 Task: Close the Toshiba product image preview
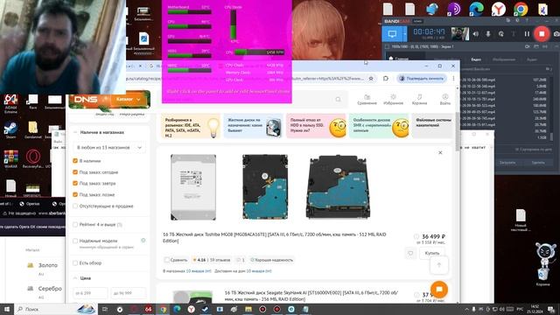pyautogui.click(x=440, y=152)
